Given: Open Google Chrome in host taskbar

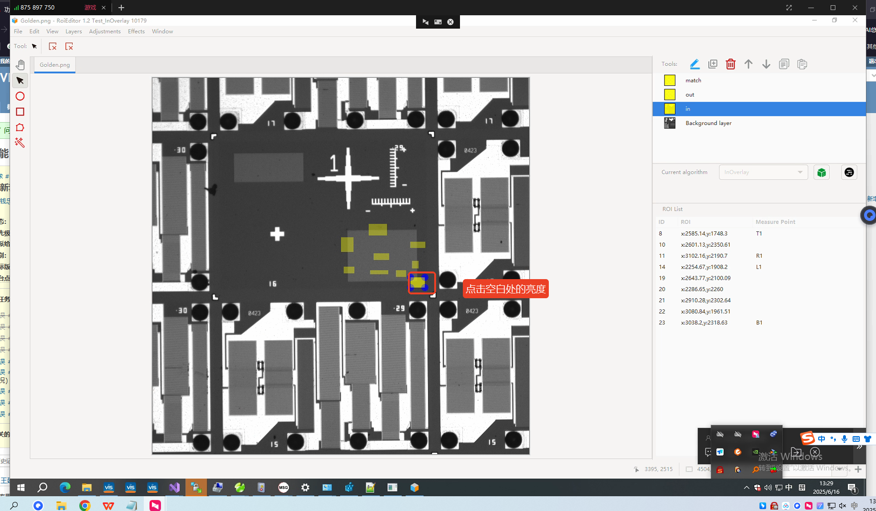Looking at the screenshot, I should 85,506.
